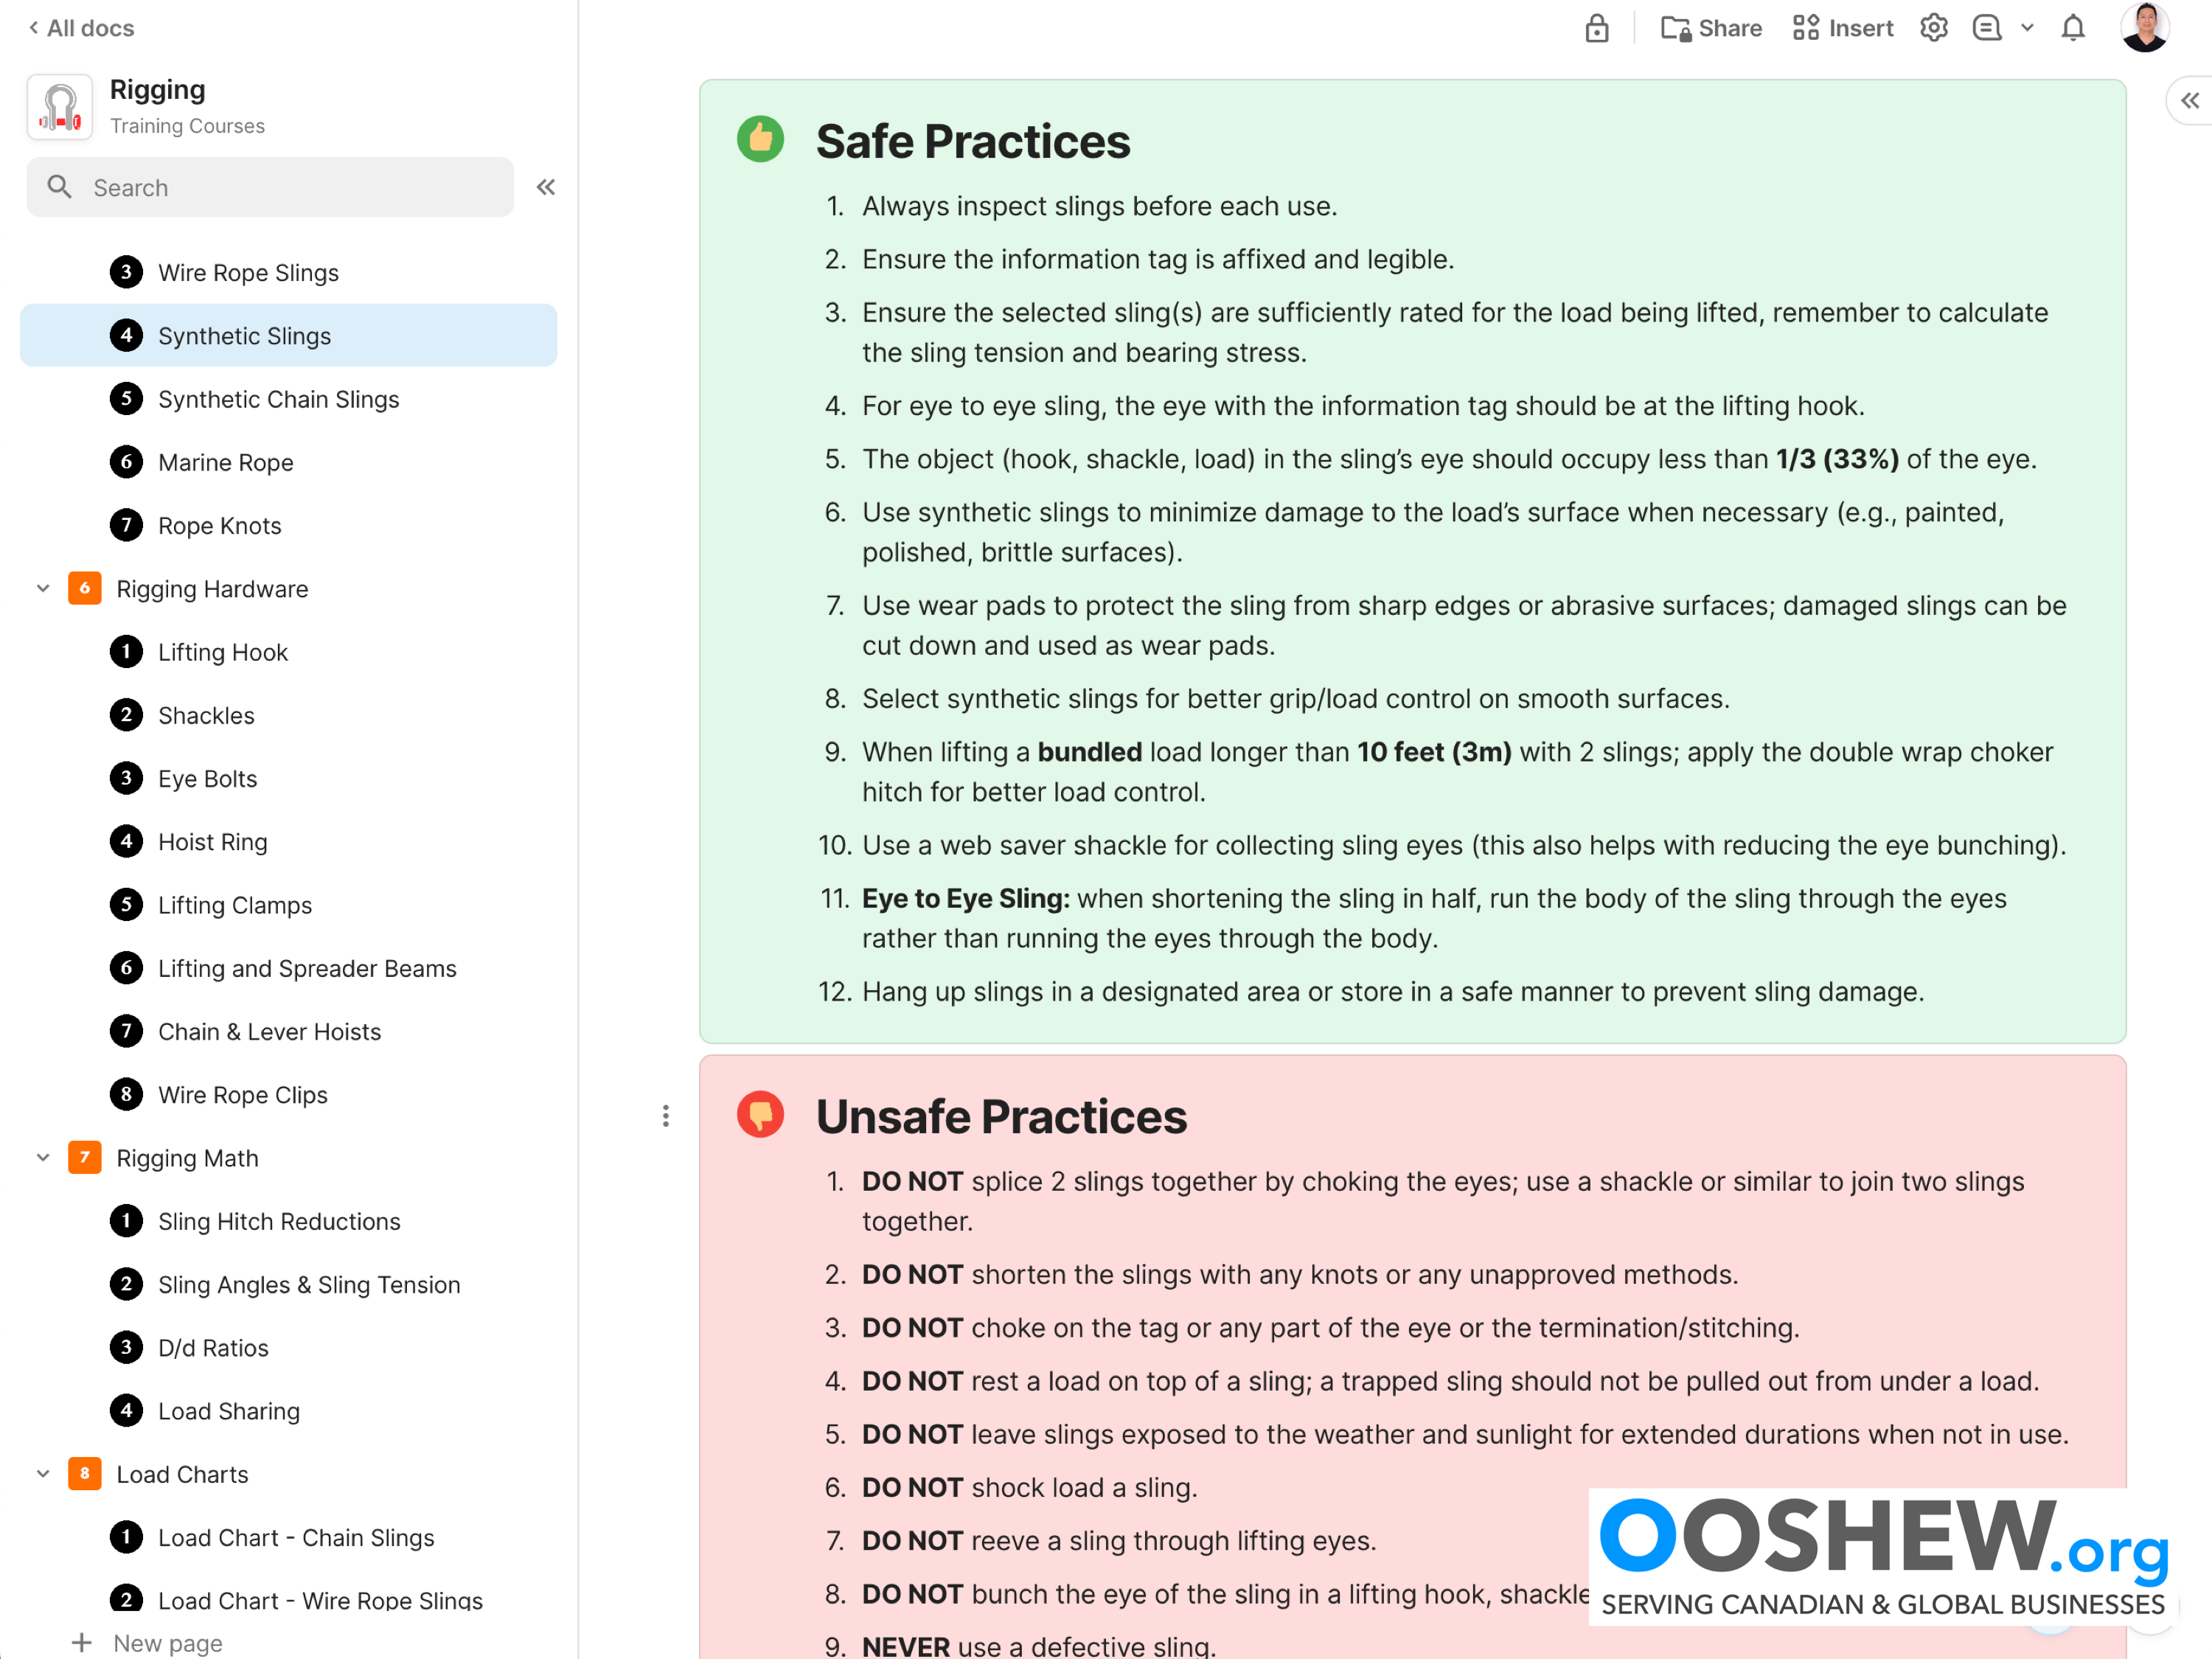Open the Wire Rope Slings page
This screenshot has width=2212, height=1659.
tap(248, 272)
